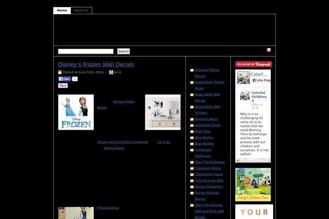Viewport: 329px width, 219px height.
Task: Open the Movie link below Disney Frozen
Action: tap(101, 108)
